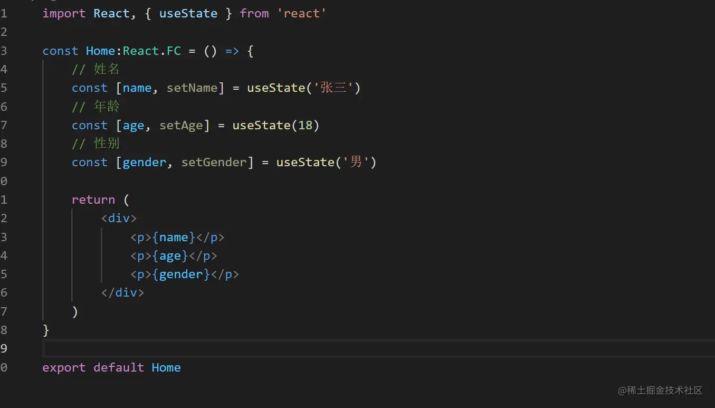Click 'const' on the setName line
This screenshot has height=408, width=715.
pos(90,88)
